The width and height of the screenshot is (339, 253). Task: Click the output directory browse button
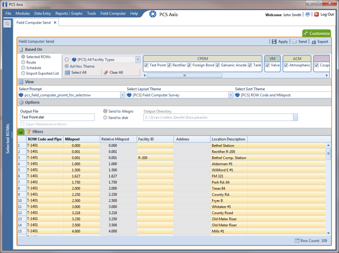pyautogui.click(x=295, y=117)
